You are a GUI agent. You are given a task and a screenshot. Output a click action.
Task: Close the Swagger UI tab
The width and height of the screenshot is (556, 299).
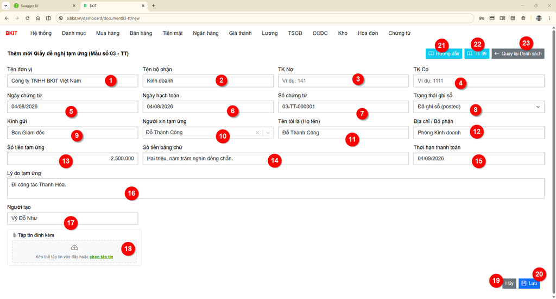[74, 5]
